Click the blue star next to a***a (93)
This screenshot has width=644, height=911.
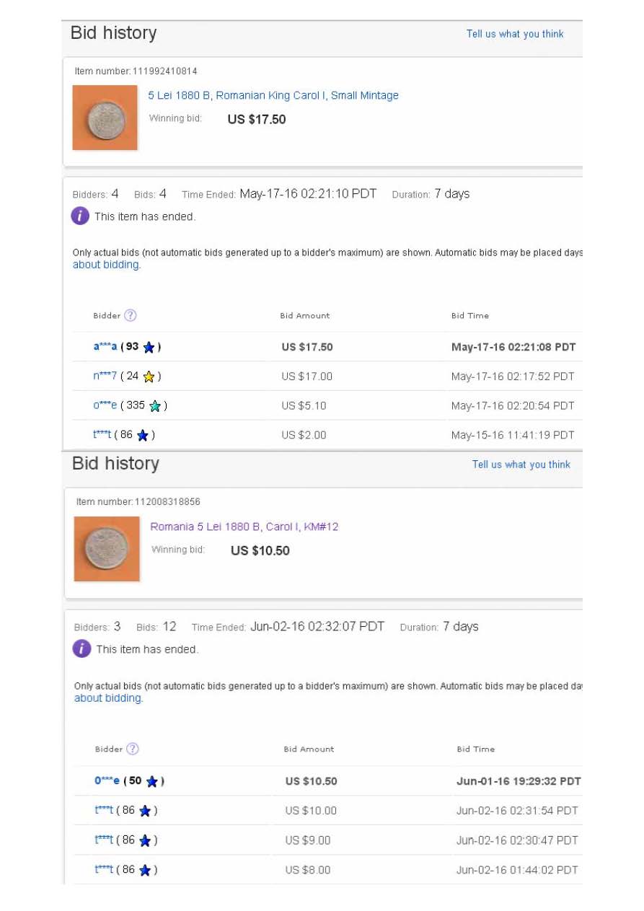click(x=149, y=348)
